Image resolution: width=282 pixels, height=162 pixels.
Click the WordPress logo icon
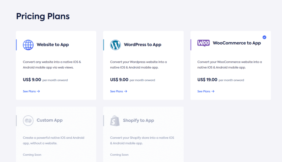(115, 45)
